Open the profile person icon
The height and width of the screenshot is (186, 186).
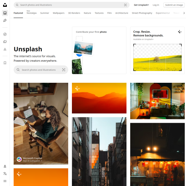(5, 166)
